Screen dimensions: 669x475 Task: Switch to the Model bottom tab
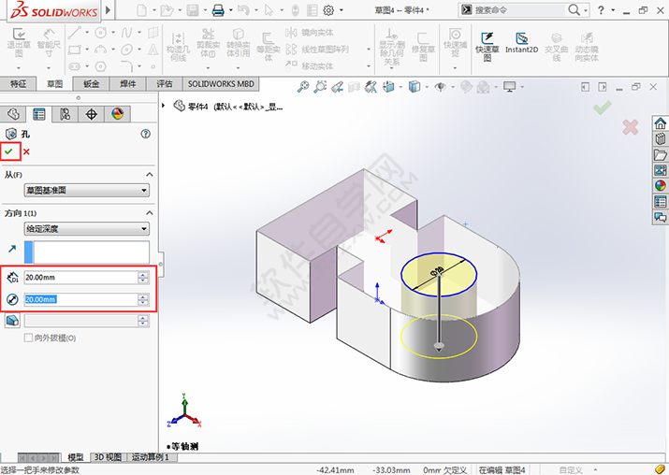tap(76, 457)
